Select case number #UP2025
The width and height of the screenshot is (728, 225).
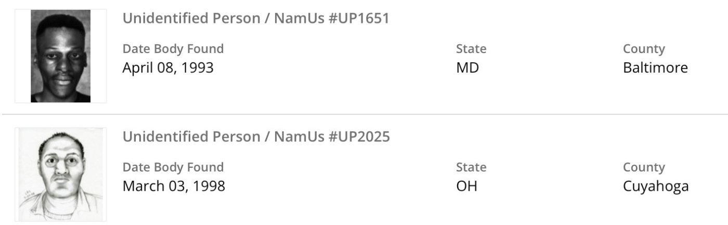(359, 137)
